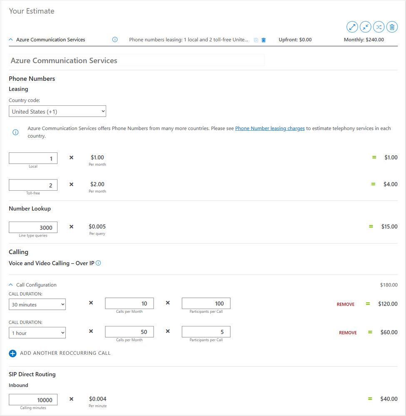Remove the 1 hour call row
Viewport: 406px width, 416px height.
coord(348,333)
